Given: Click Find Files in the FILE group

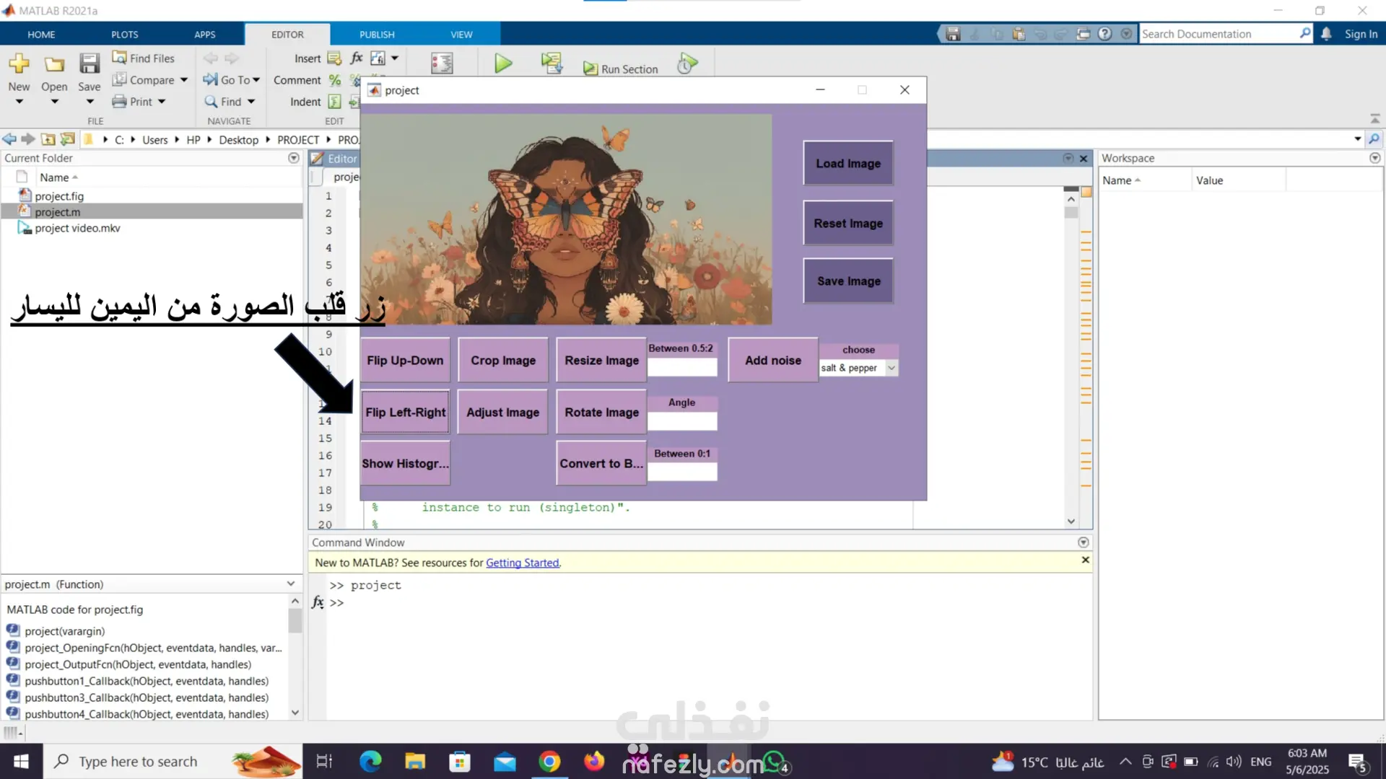Looking at the screenshot, I should pos(144,58).
